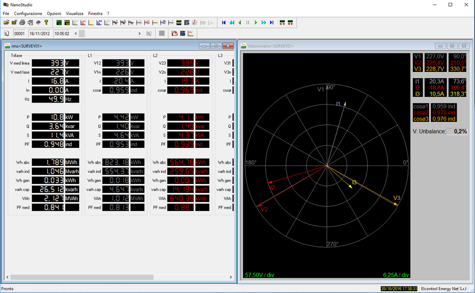Open the Configurazione menu
The height and width of the screenshot is (293, 475).
tap(28, 13)
